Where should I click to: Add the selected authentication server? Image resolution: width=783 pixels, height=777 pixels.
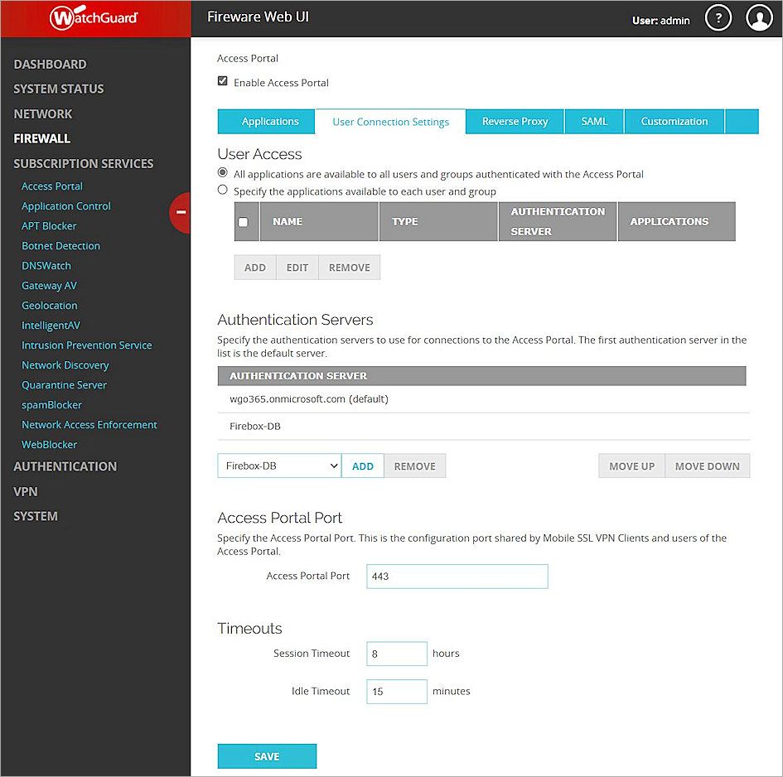pyautogui.click(x=362, y=466)
